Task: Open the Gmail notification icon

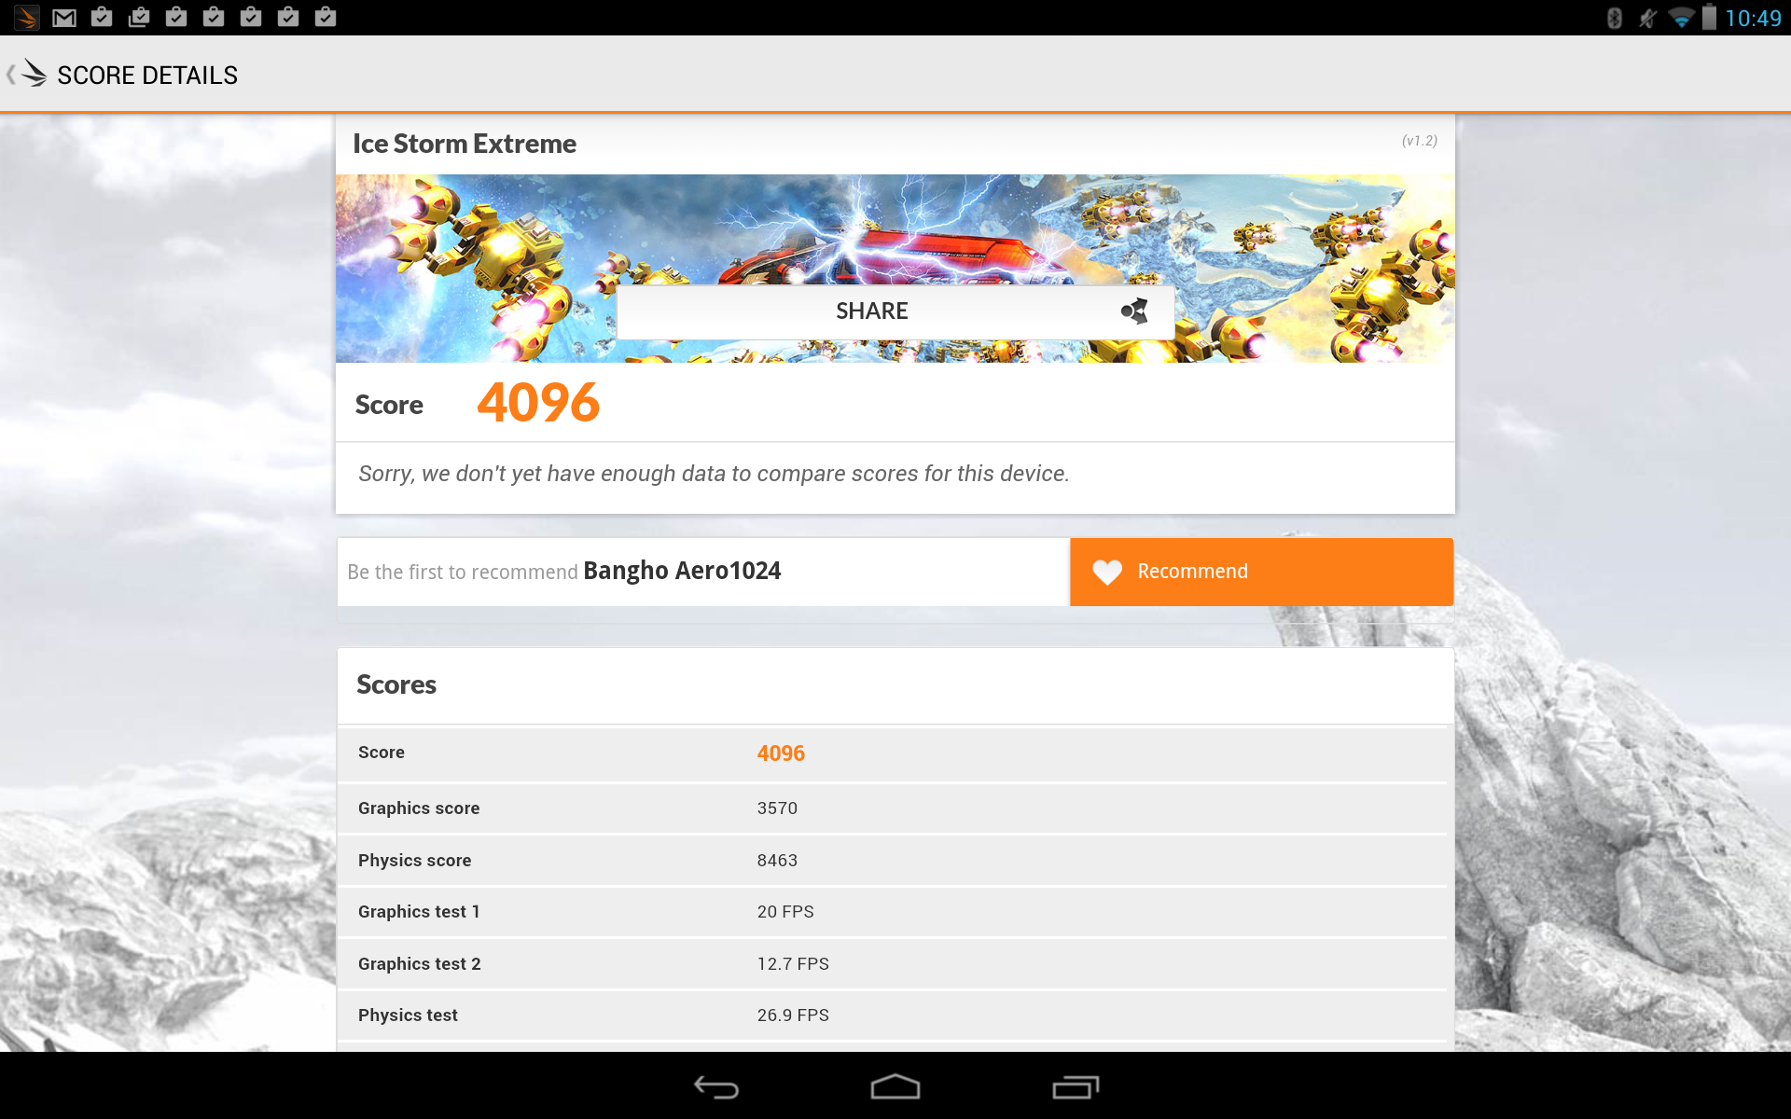Action: 64,17
